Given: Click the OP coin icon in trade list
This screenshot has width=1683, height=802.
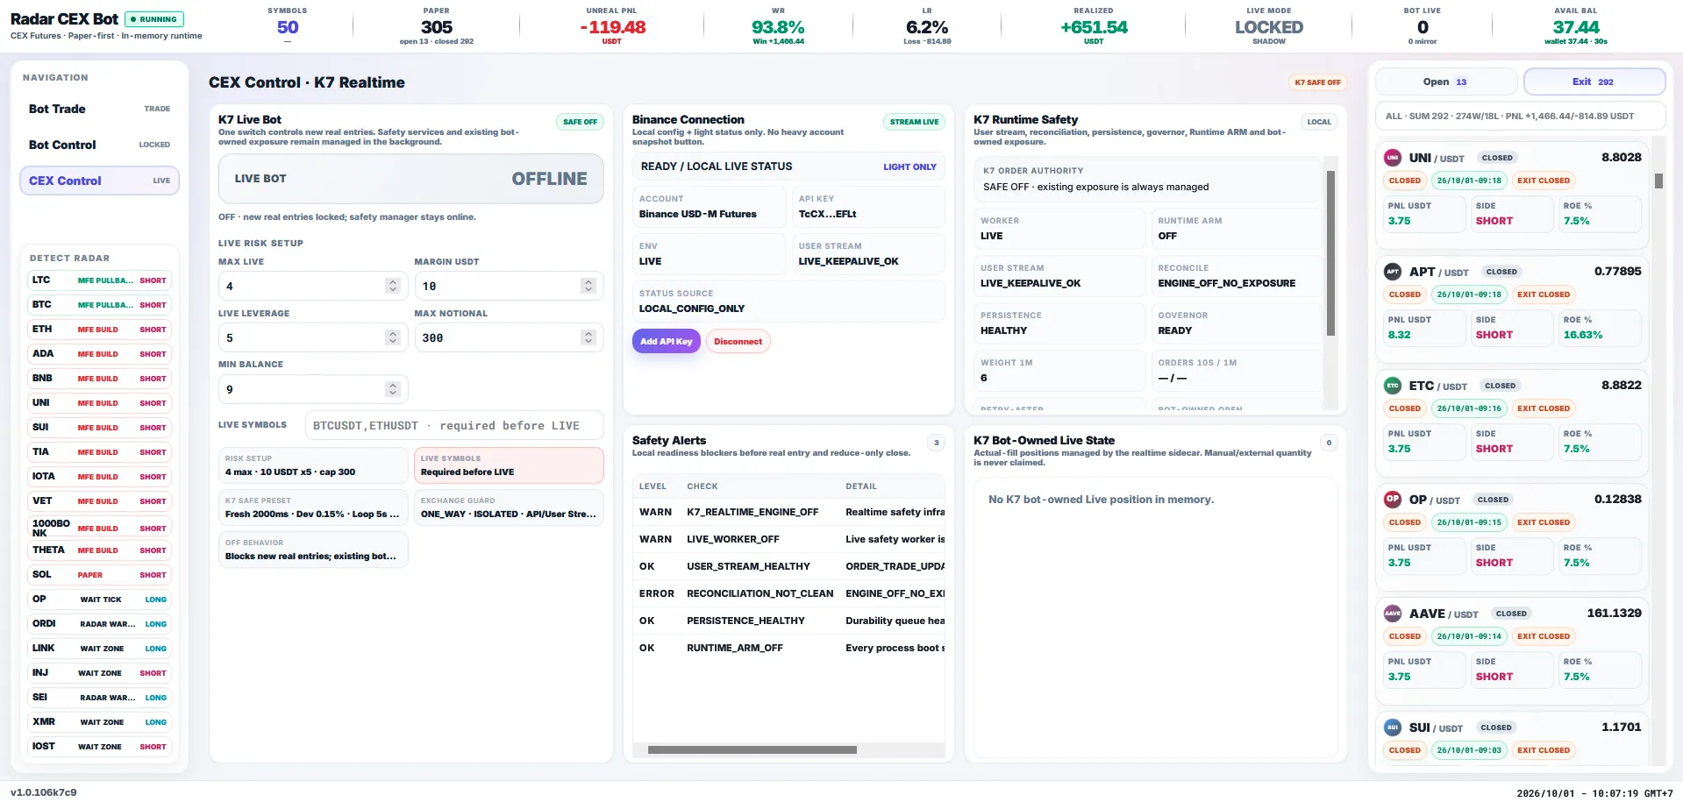Looking at the screenshot, I should click(1393, 500).
